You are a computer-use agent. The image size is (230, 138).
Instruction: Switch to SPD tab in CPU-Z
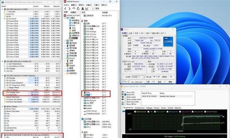(x=142, y=33)
